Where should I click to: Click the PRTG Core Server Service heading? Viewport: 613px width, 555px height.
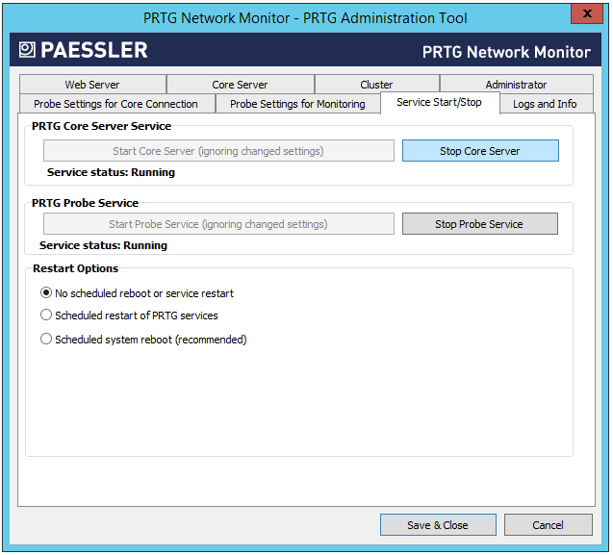pyautogui.click(x=101, y=126)
